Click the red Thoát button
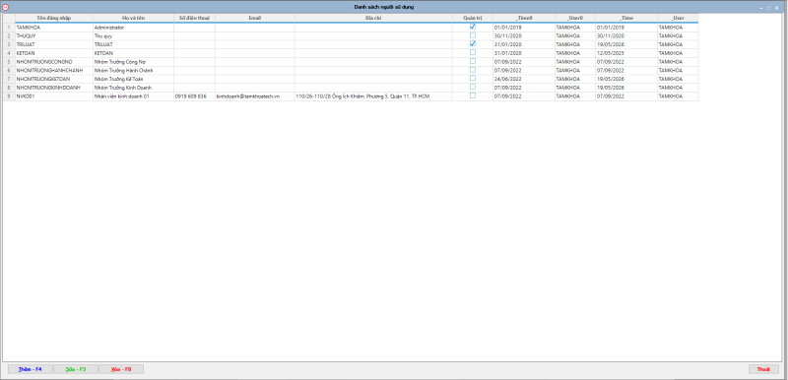The width and height of the screenshot is (788, 380). 763,369
